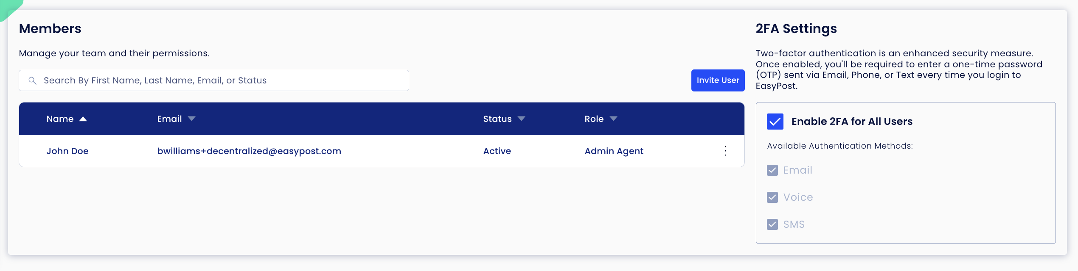Viewport: 1078px width, 271px height.
Task: Sort members by the Name header
Action: 60,119
